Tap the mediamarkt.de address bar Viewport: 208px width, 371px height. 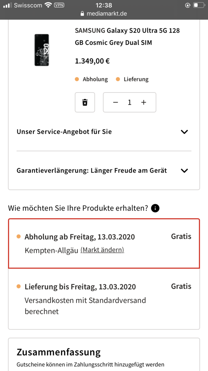[104, 14]
